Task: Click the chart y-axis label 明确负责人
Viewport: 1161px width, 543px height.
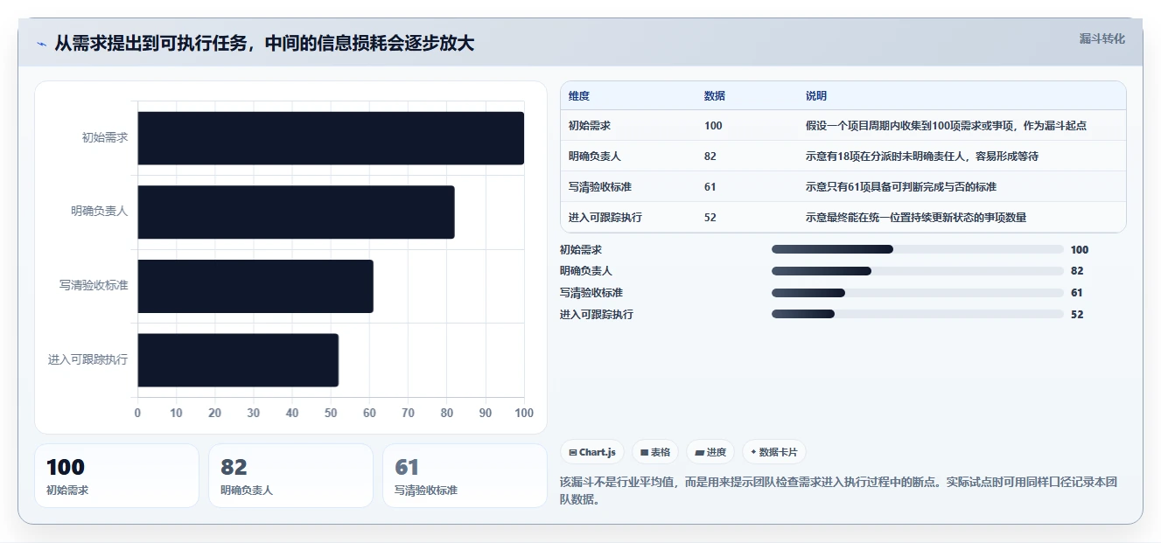Action: [x=100, y=212]
